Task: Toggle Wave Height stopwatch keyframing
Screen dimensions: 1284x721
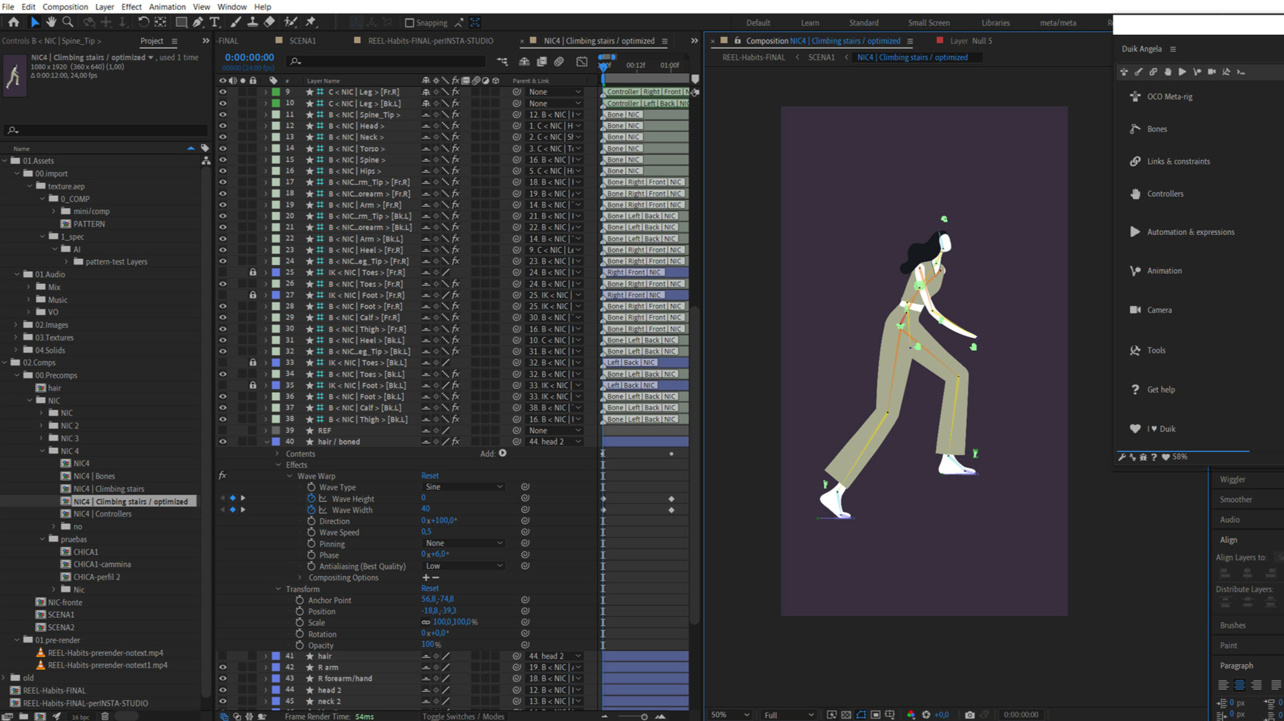Action: pos(311,499)
